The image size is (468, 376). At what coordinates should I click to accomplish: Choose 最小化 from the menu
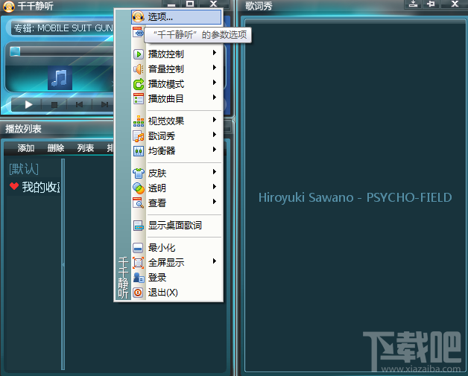point(177,248)
